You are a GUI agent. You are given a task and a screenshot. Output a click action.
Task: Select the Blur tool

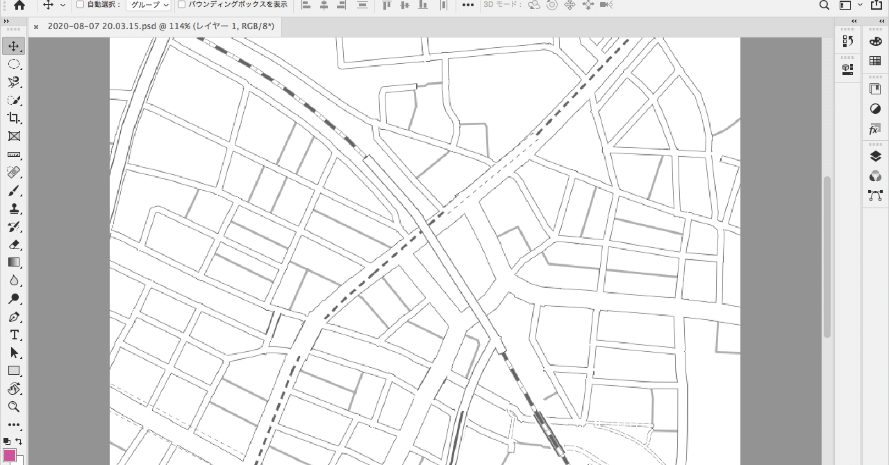(x=13, y=280)
